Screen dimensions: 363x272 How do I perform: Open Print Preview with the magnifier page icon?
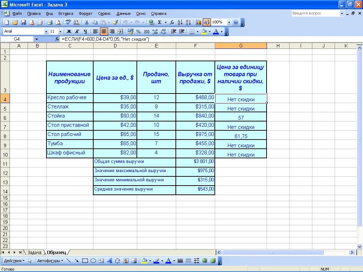[x=58, y=22]
